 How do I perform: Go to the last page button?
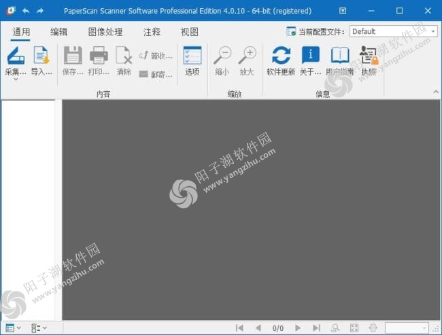click(317, 328)
